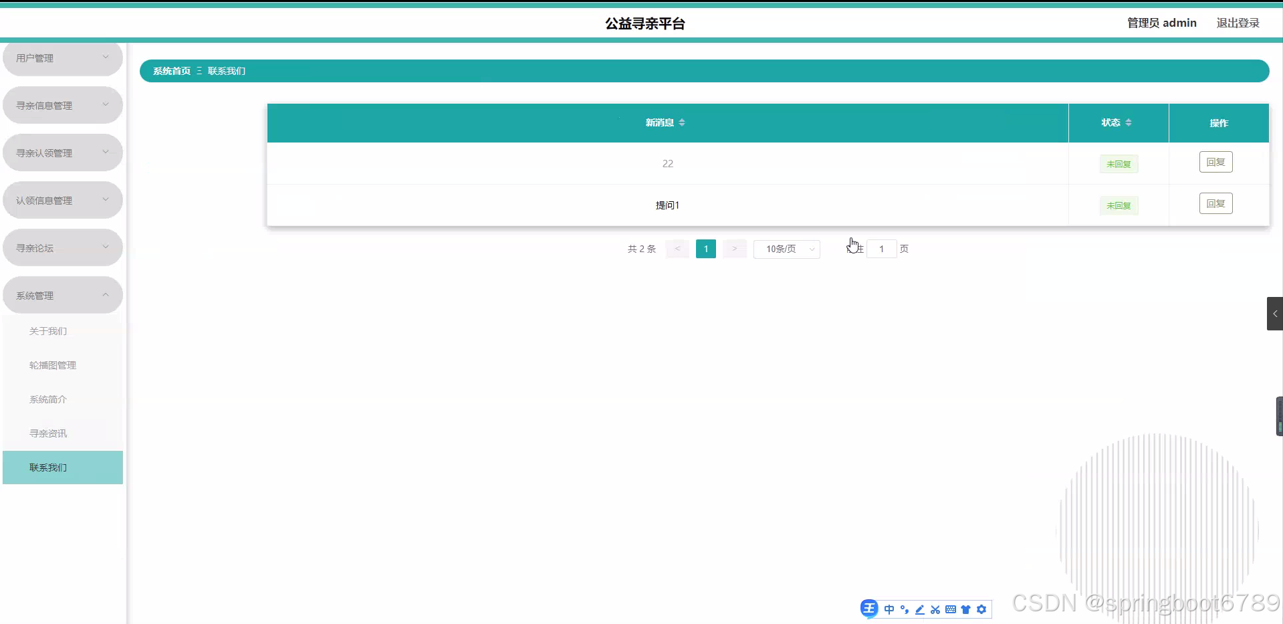Click 退出登录 to log out
Viewport: 1283px width, 624px height.
pos(1238,23)
